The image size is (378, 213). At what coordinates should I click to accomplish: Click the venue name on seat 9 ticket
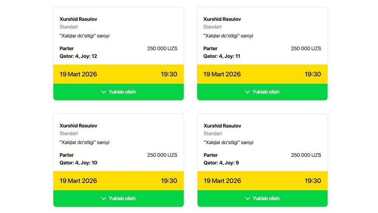click(228, 143)
